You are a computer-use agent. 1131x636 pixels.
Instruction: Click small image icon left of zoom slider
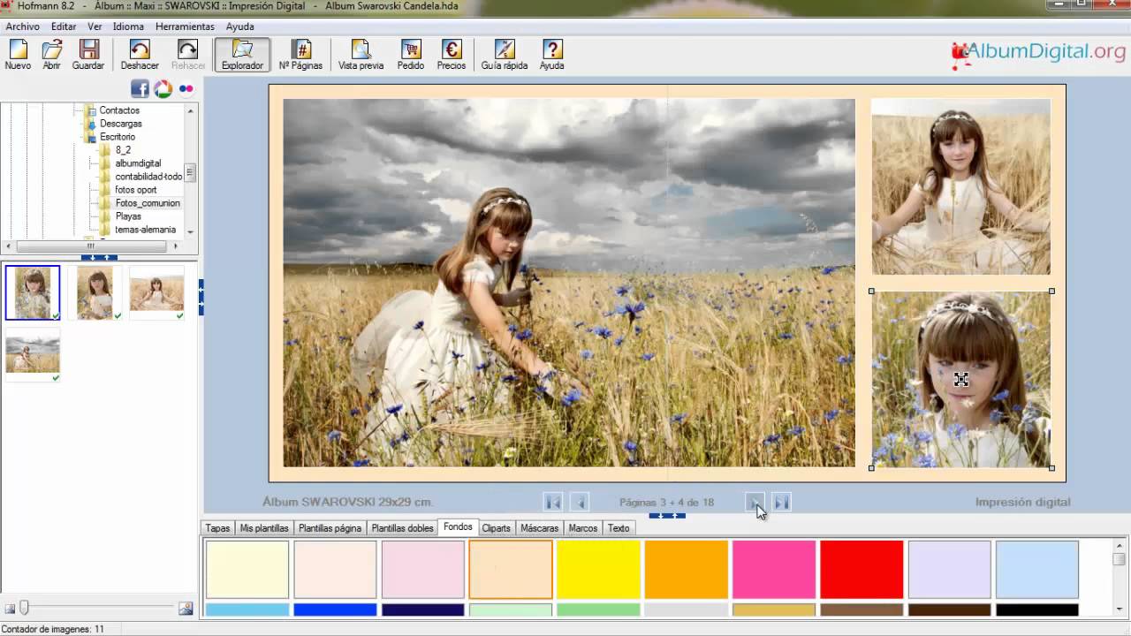[x=10, y=609]
